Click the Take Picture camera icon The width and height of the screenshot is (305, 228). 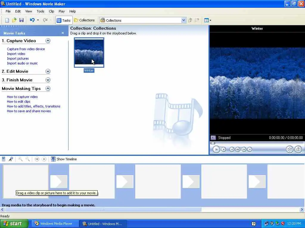[x=298, y=150]
